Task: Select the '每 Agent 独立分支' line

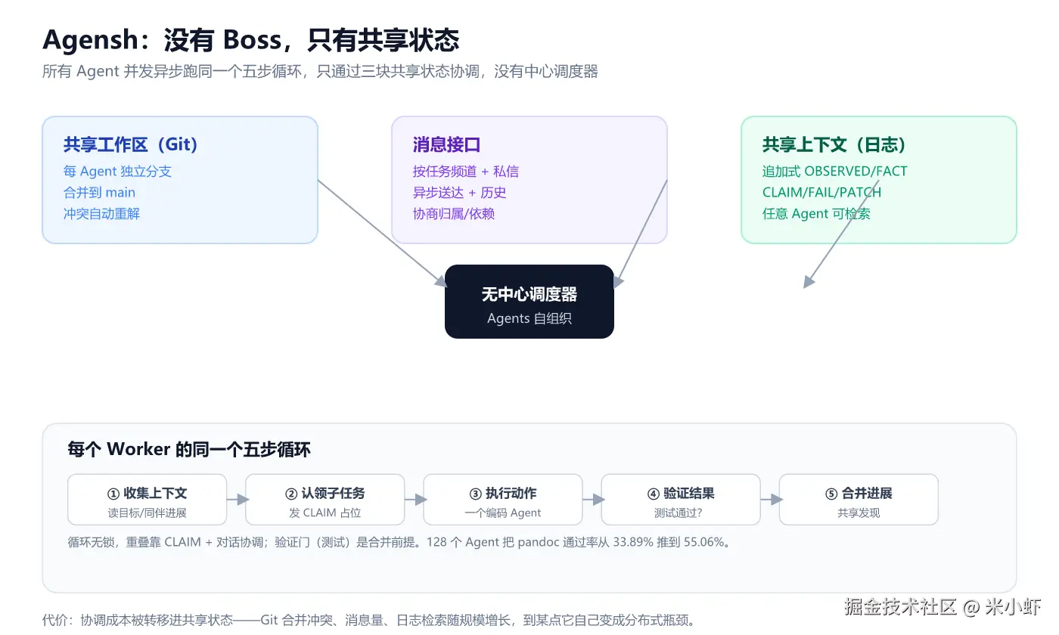Action: tap(117, 172)
